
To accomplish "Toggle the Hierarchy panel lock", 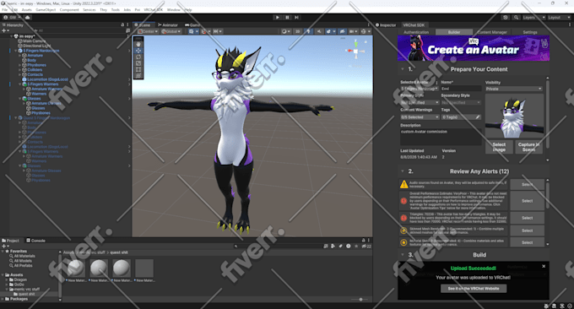I will tap(122, 24).
